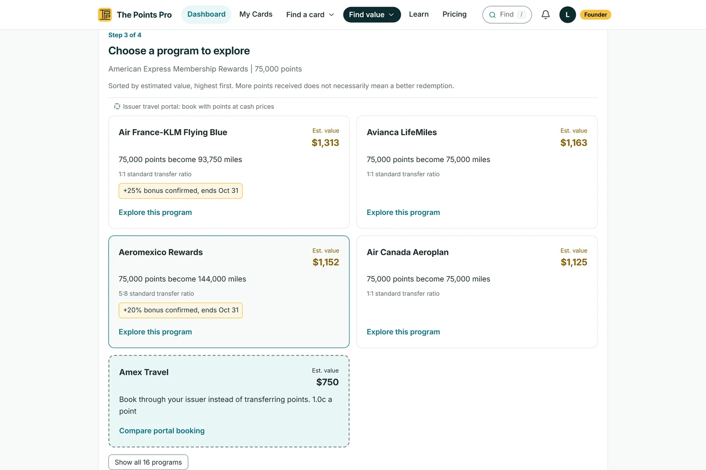The image size is (706, 470).
Task: Expand the Find a card dropdown
Action: coord(310,15)
